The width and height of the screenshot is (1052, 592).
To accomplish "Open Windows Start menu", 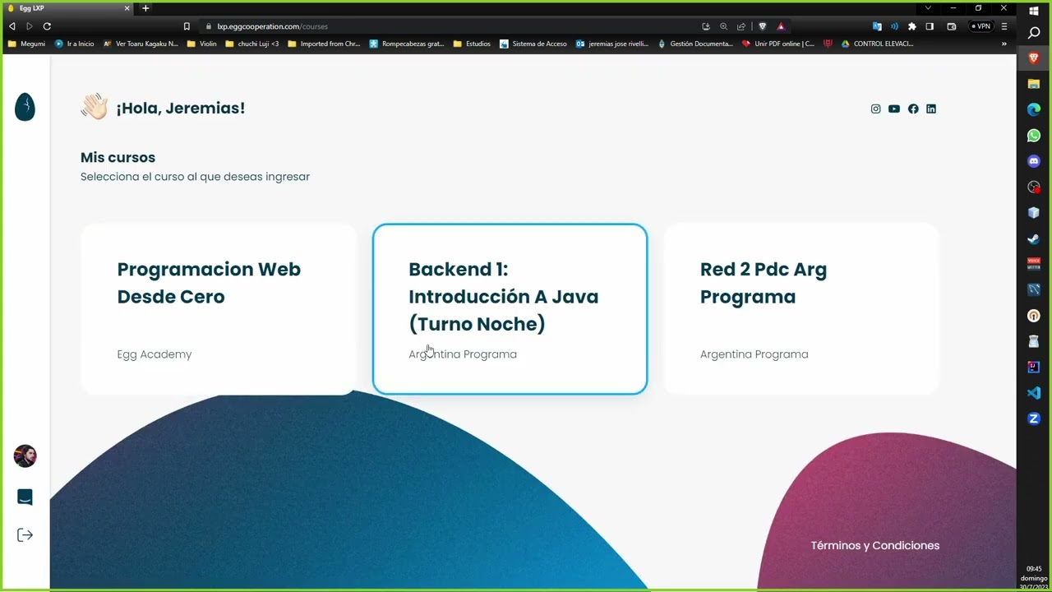I will click(1034, 11).
